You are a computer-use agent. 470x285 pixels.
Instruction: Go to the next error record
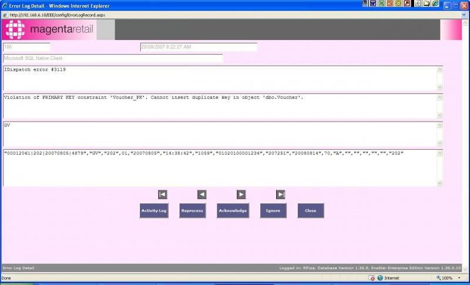click(241, 195)
